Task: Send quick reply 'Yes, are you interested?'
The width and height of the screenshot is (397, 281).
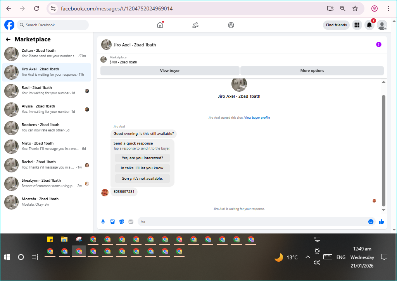Action: (x=142, y=158)
